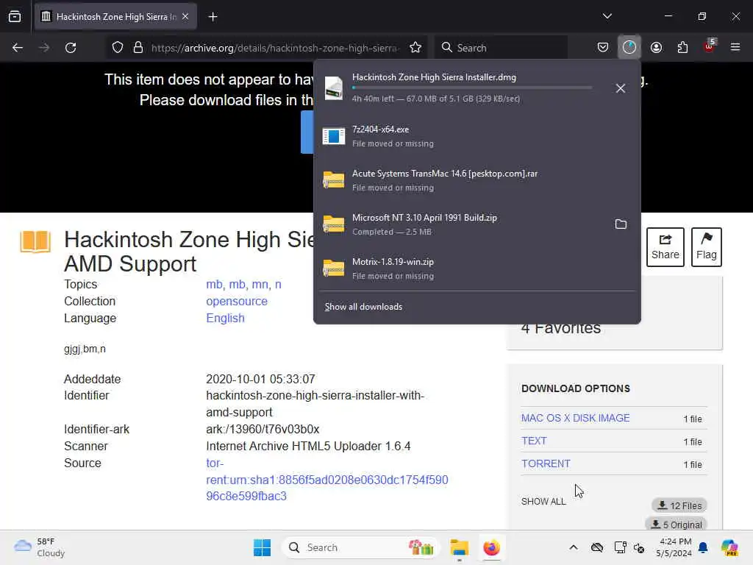Close the Hackintosh Zone High Sierra tab
The image size is (753, 565).
(185, 16)
